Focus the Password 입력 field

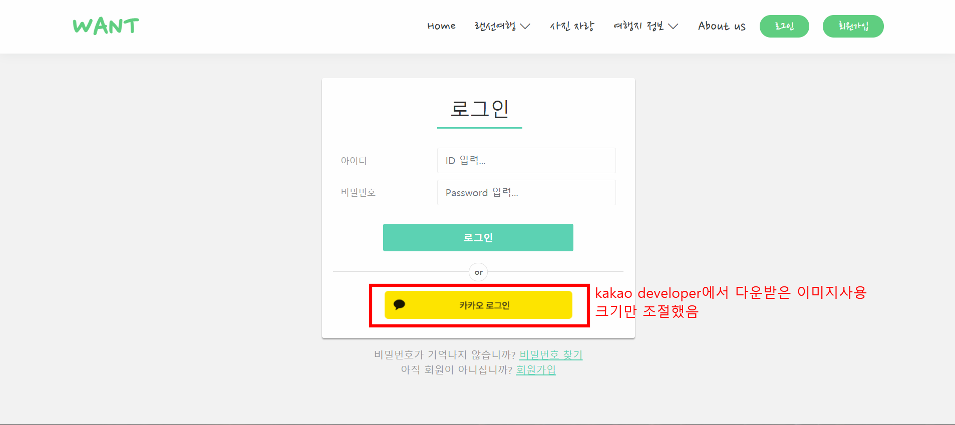click(x=526, y=192)
